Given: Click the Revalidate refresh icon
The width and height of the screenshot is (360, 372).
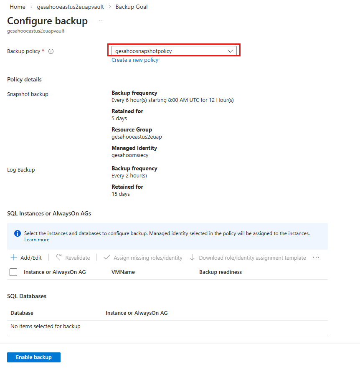Looking at the screenshot, I should (59, 258).
